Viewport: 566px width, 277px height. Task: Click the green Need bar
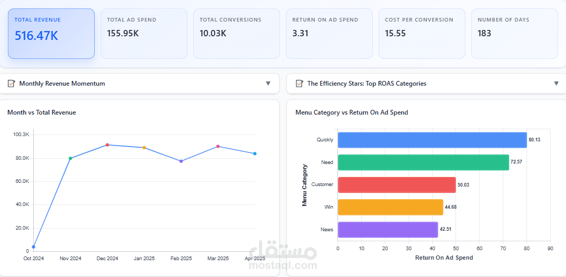click(x=423, y=162)
